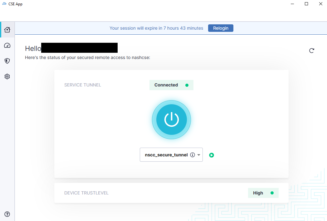327x221 pixels.
Task: Click the session expiry message text
Action: click(156, 28)
